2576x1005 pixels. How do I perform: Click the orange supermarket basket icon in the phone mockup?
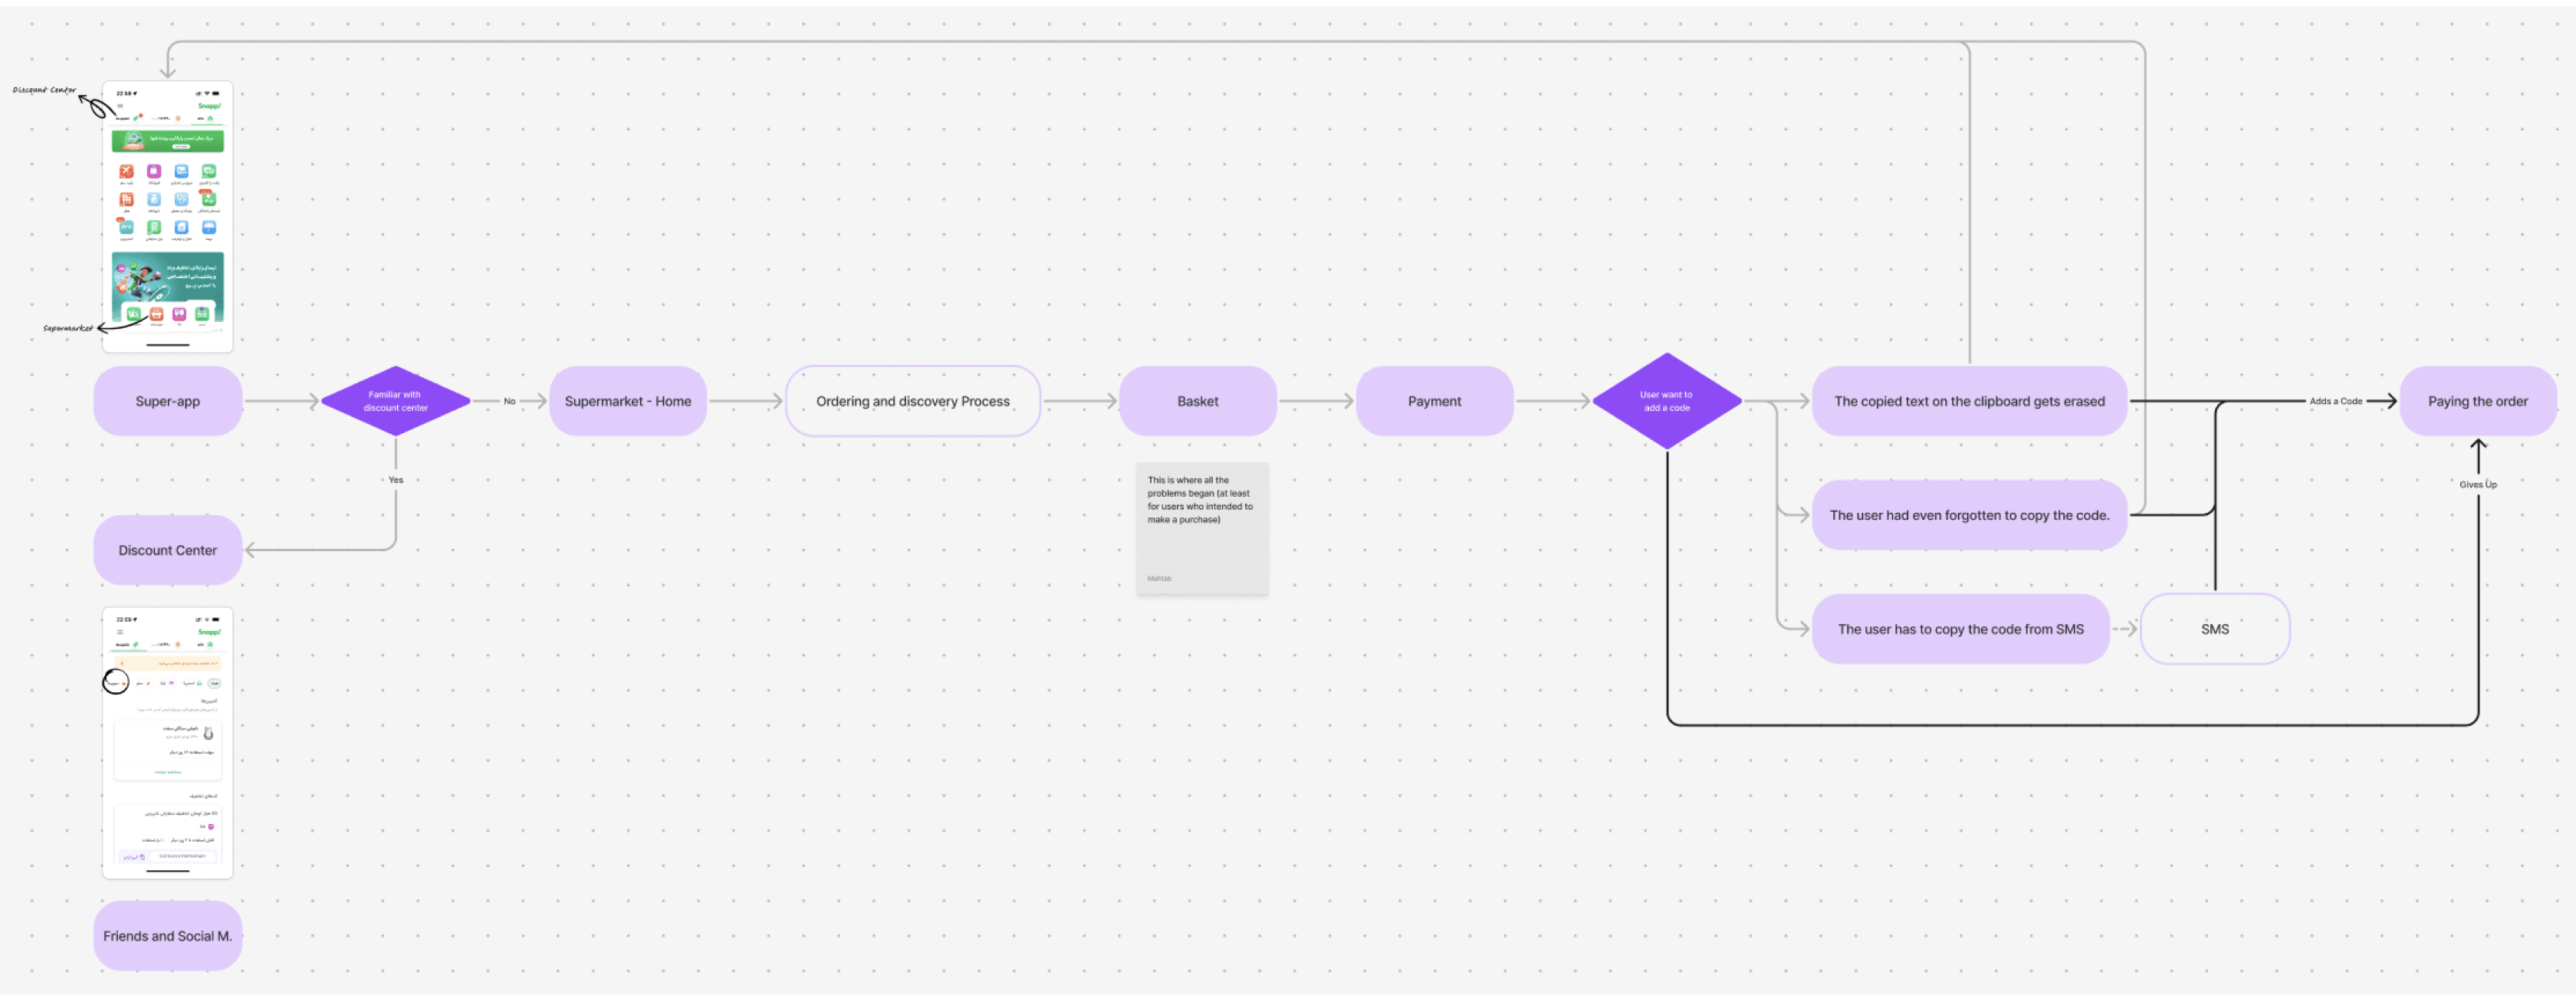click(156, 314)
